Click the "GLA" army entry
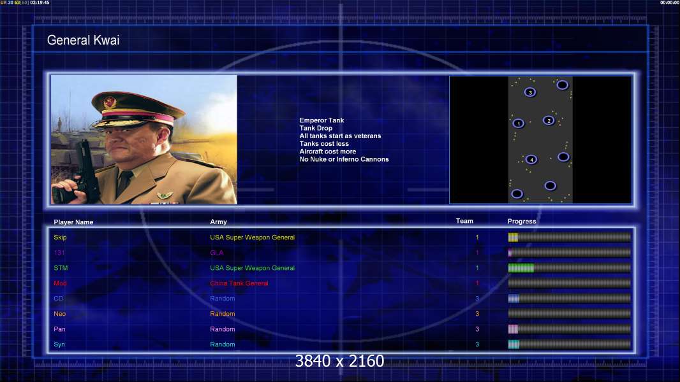The image size is (680, 382). pyautogui.click(x=217, y=253)
